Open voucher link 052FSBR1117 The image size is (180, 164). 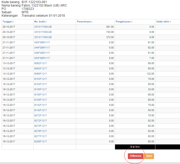coord(42,42)
